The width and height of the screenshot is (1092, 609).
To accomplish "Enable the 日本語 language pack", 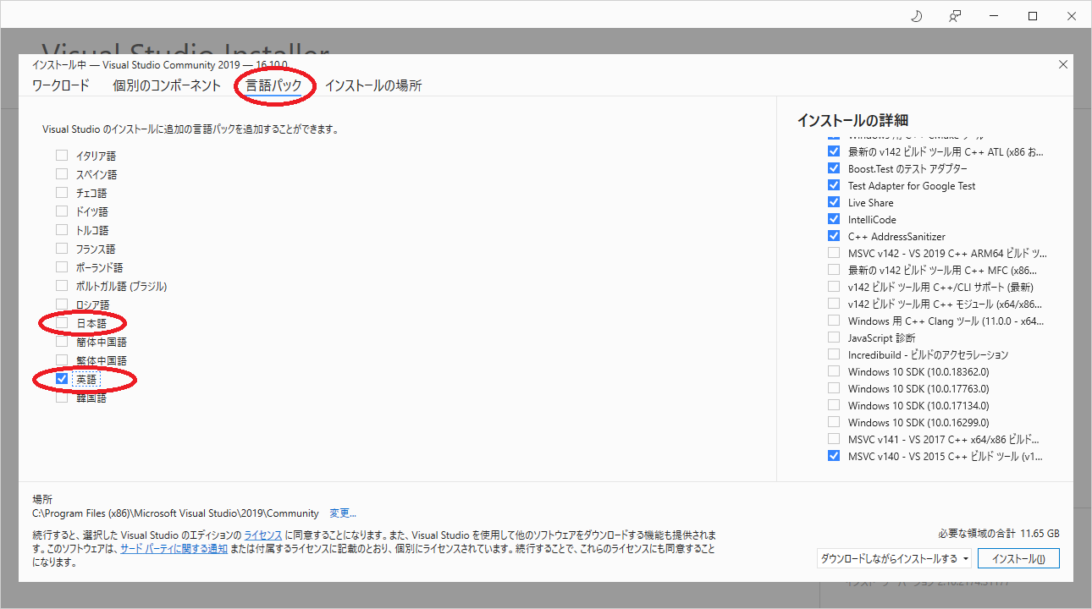I will click(x=61, y=322).
